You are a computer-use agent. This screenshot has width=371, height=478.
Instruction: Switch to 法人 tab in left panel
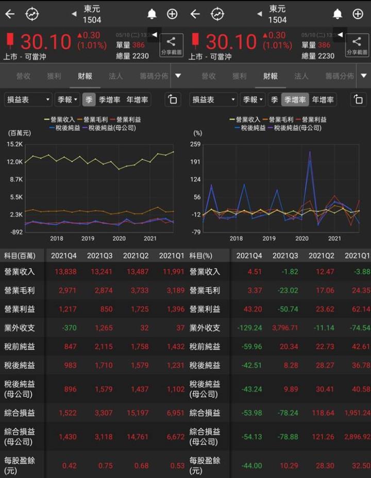tap(115, 76)
